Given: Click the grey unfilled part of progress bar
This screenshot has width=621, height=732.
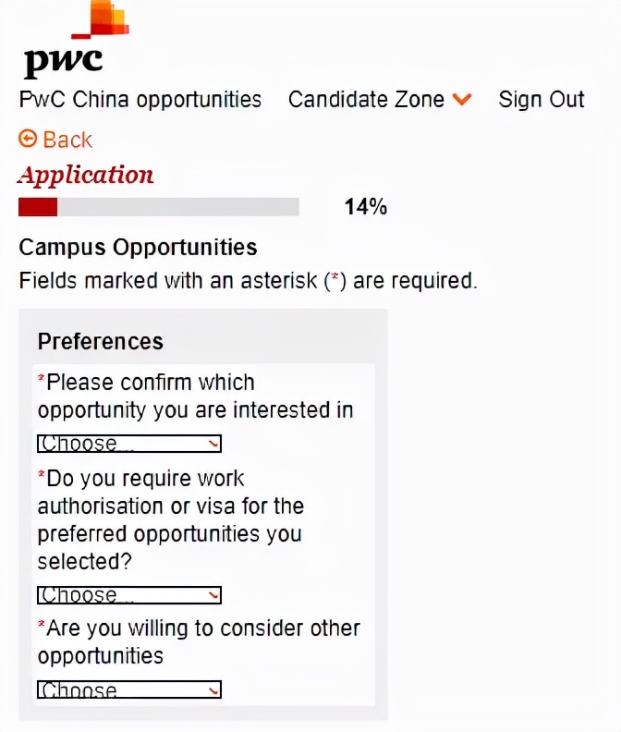Looking at the screenshot, I should [177, 207].
